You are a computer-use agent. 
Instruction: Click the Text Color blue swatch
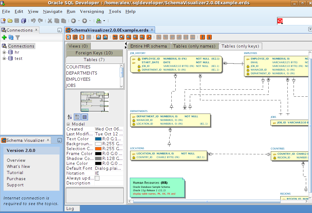[98, 139]
